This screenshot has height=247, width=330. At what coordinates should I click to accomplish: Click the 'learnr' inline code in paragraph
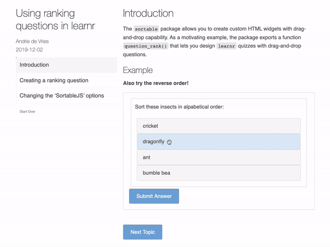pyautogui.click(x=226, y=46)
